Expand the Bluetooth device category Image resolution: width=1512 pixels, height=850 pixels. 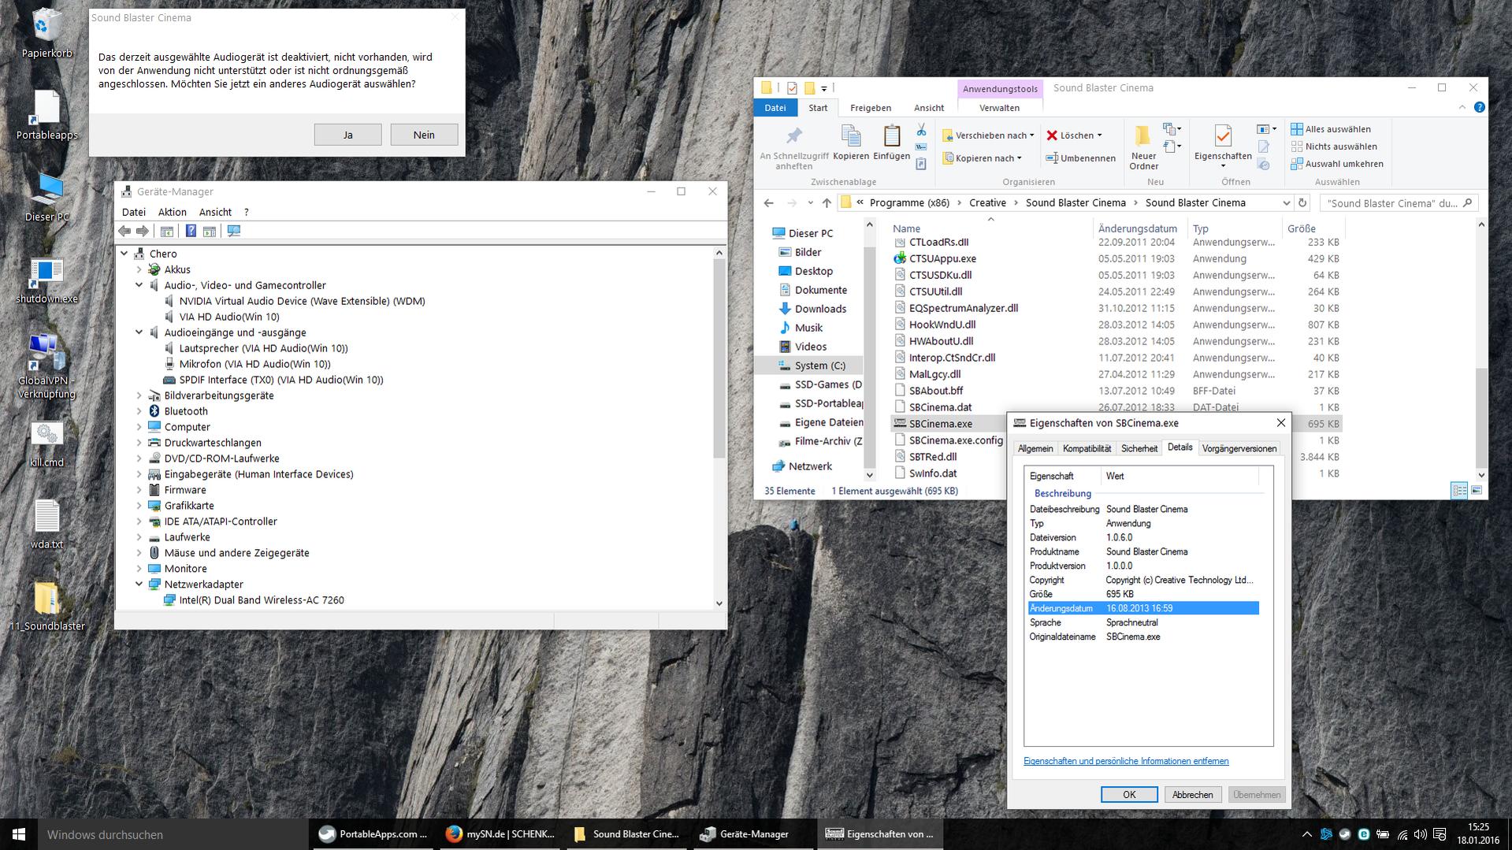click(x=139, y=411)
